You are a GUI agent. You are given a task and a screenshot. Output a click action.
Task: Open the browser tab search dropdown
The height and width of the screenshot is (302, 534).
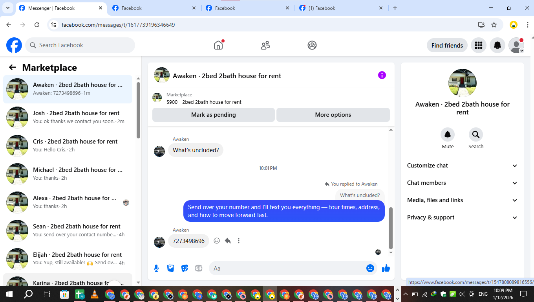point(7,8)
